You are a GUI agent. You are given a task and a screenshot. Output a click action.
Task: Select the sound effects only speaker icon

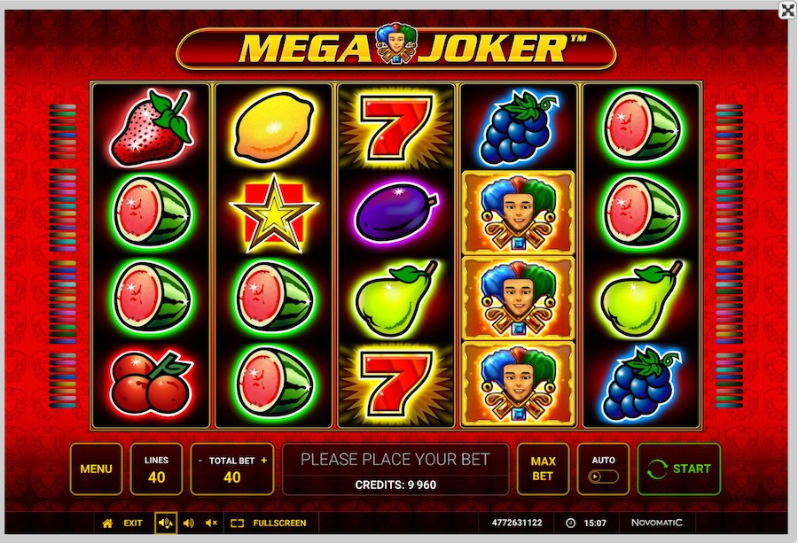(x=189, y=524)
